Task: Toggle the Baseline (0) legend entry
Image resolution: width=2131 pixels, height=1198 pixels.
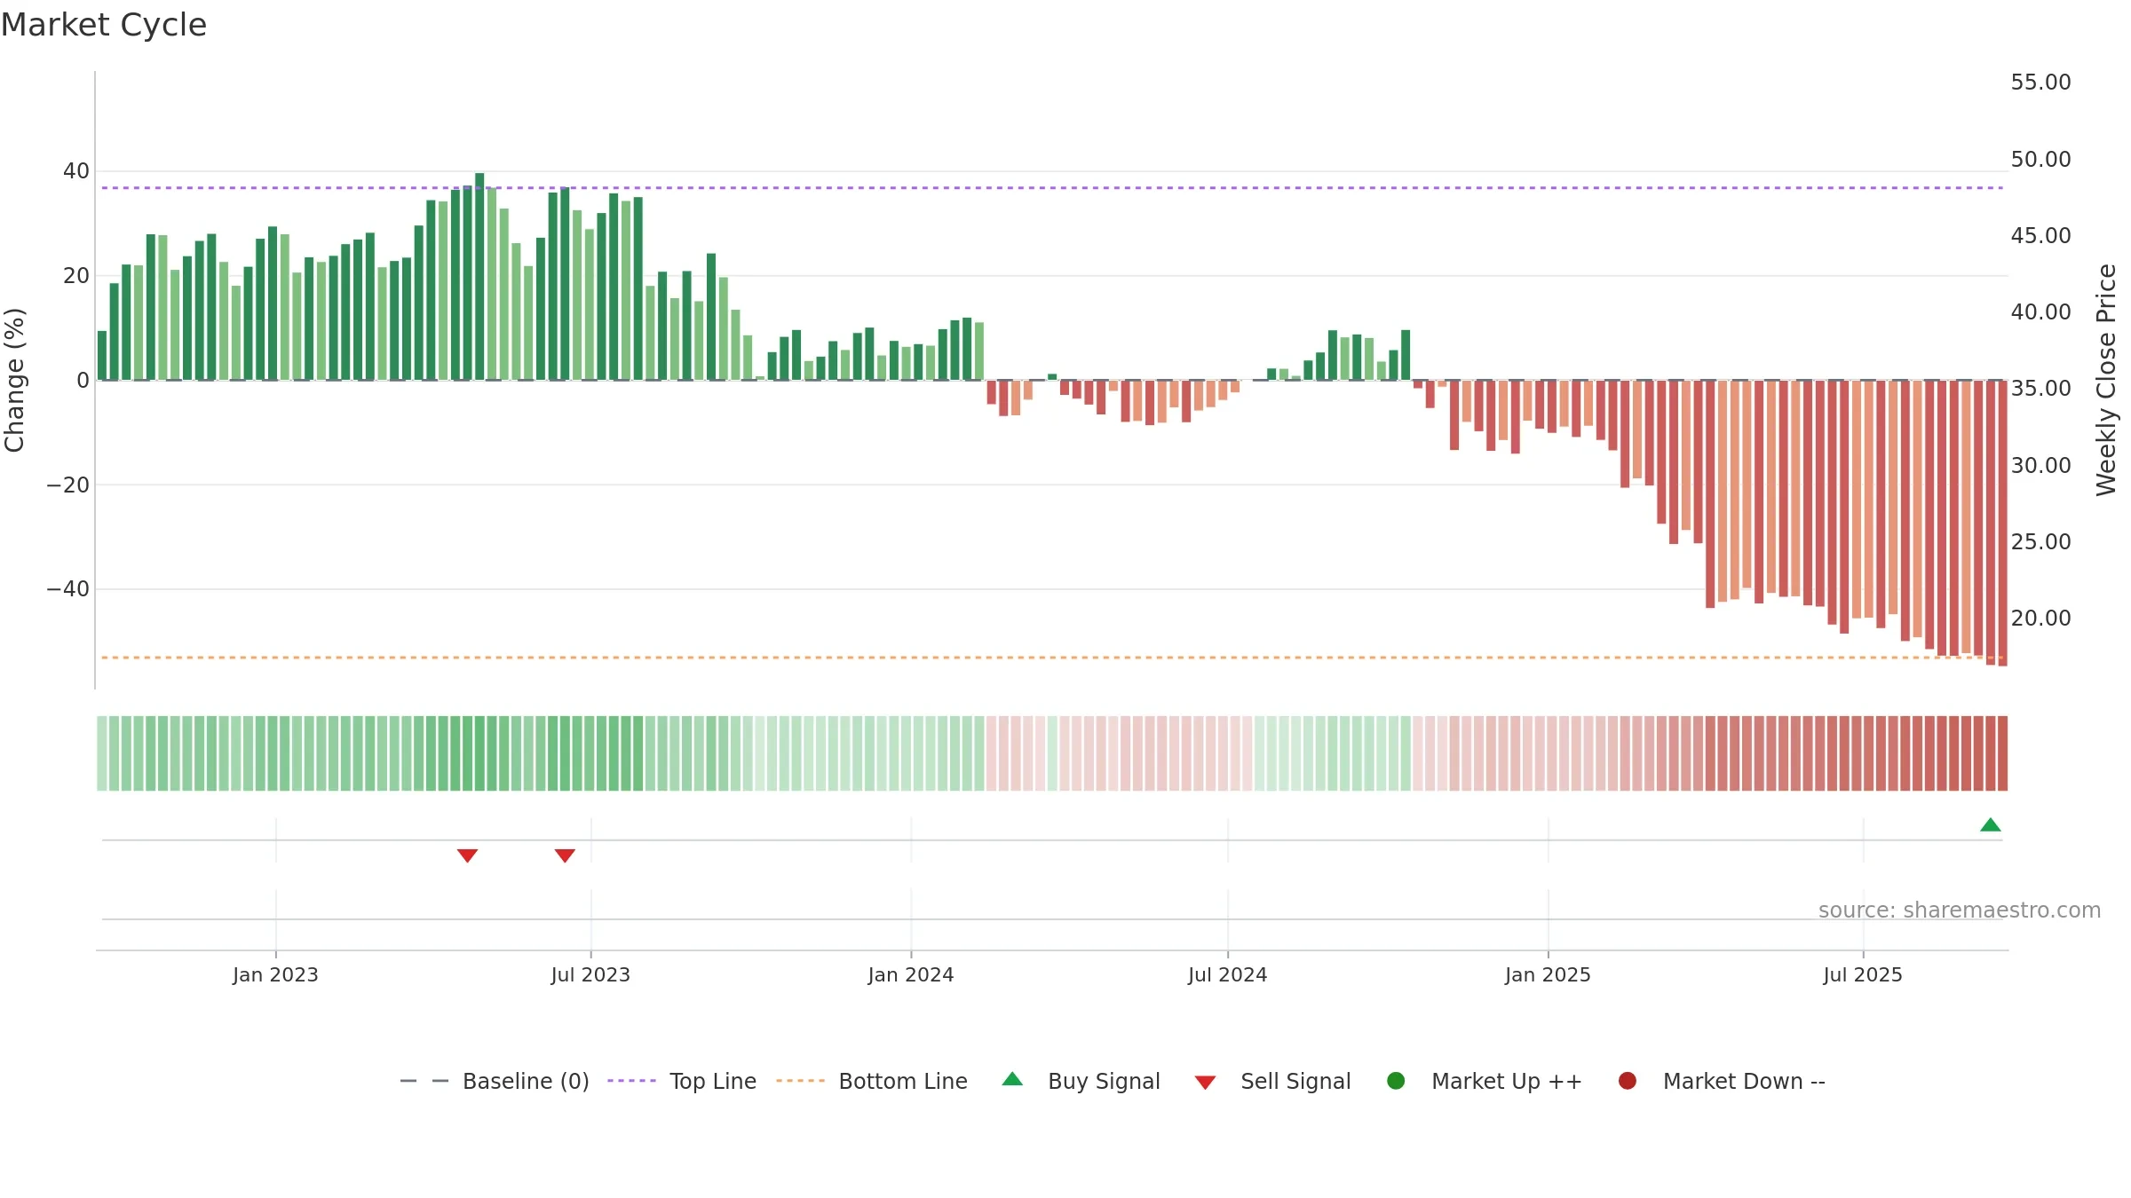Action: pos(495,1081)
